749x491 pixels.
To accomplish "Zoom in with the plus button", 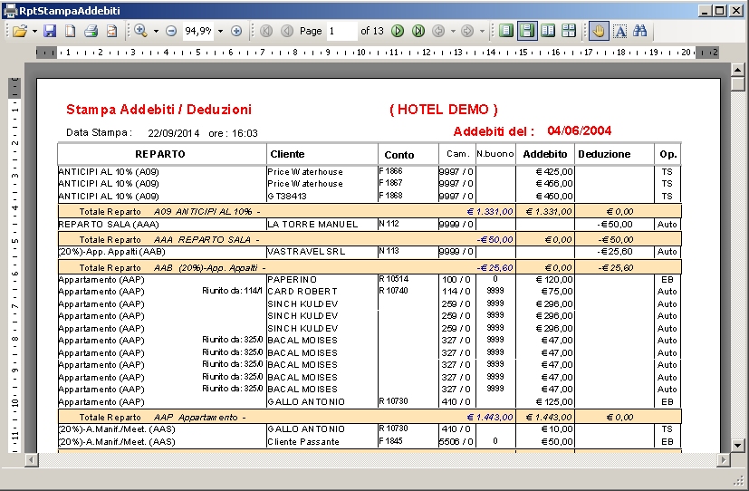I will (x=236, y=31).
